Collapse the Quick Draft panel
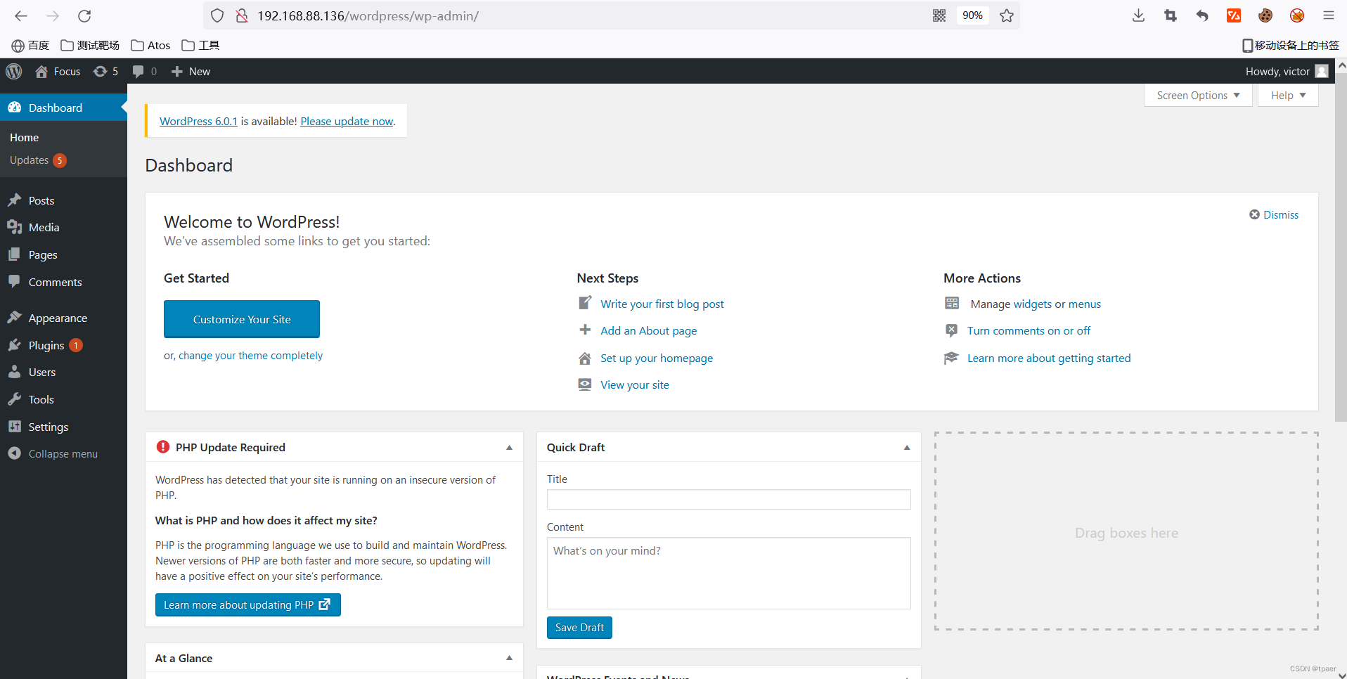This screenshot has width=1347, height=679. [x=907, y=448]
